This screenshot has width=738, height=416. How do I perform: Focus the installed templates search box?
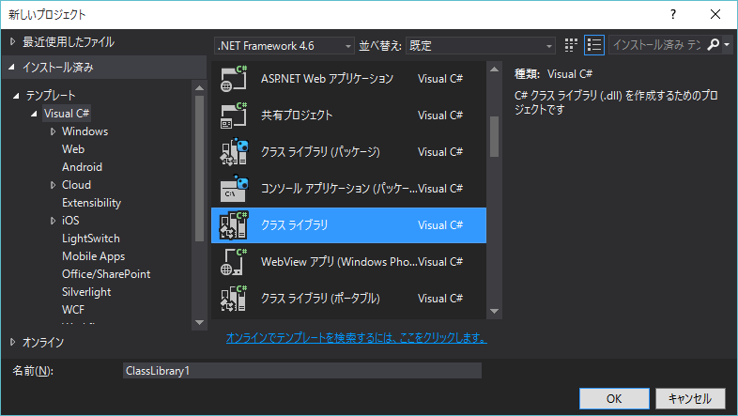click(656, 45)
